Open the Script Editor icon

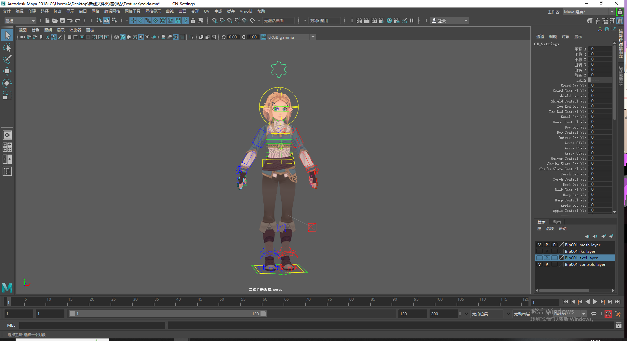[618, 325]
